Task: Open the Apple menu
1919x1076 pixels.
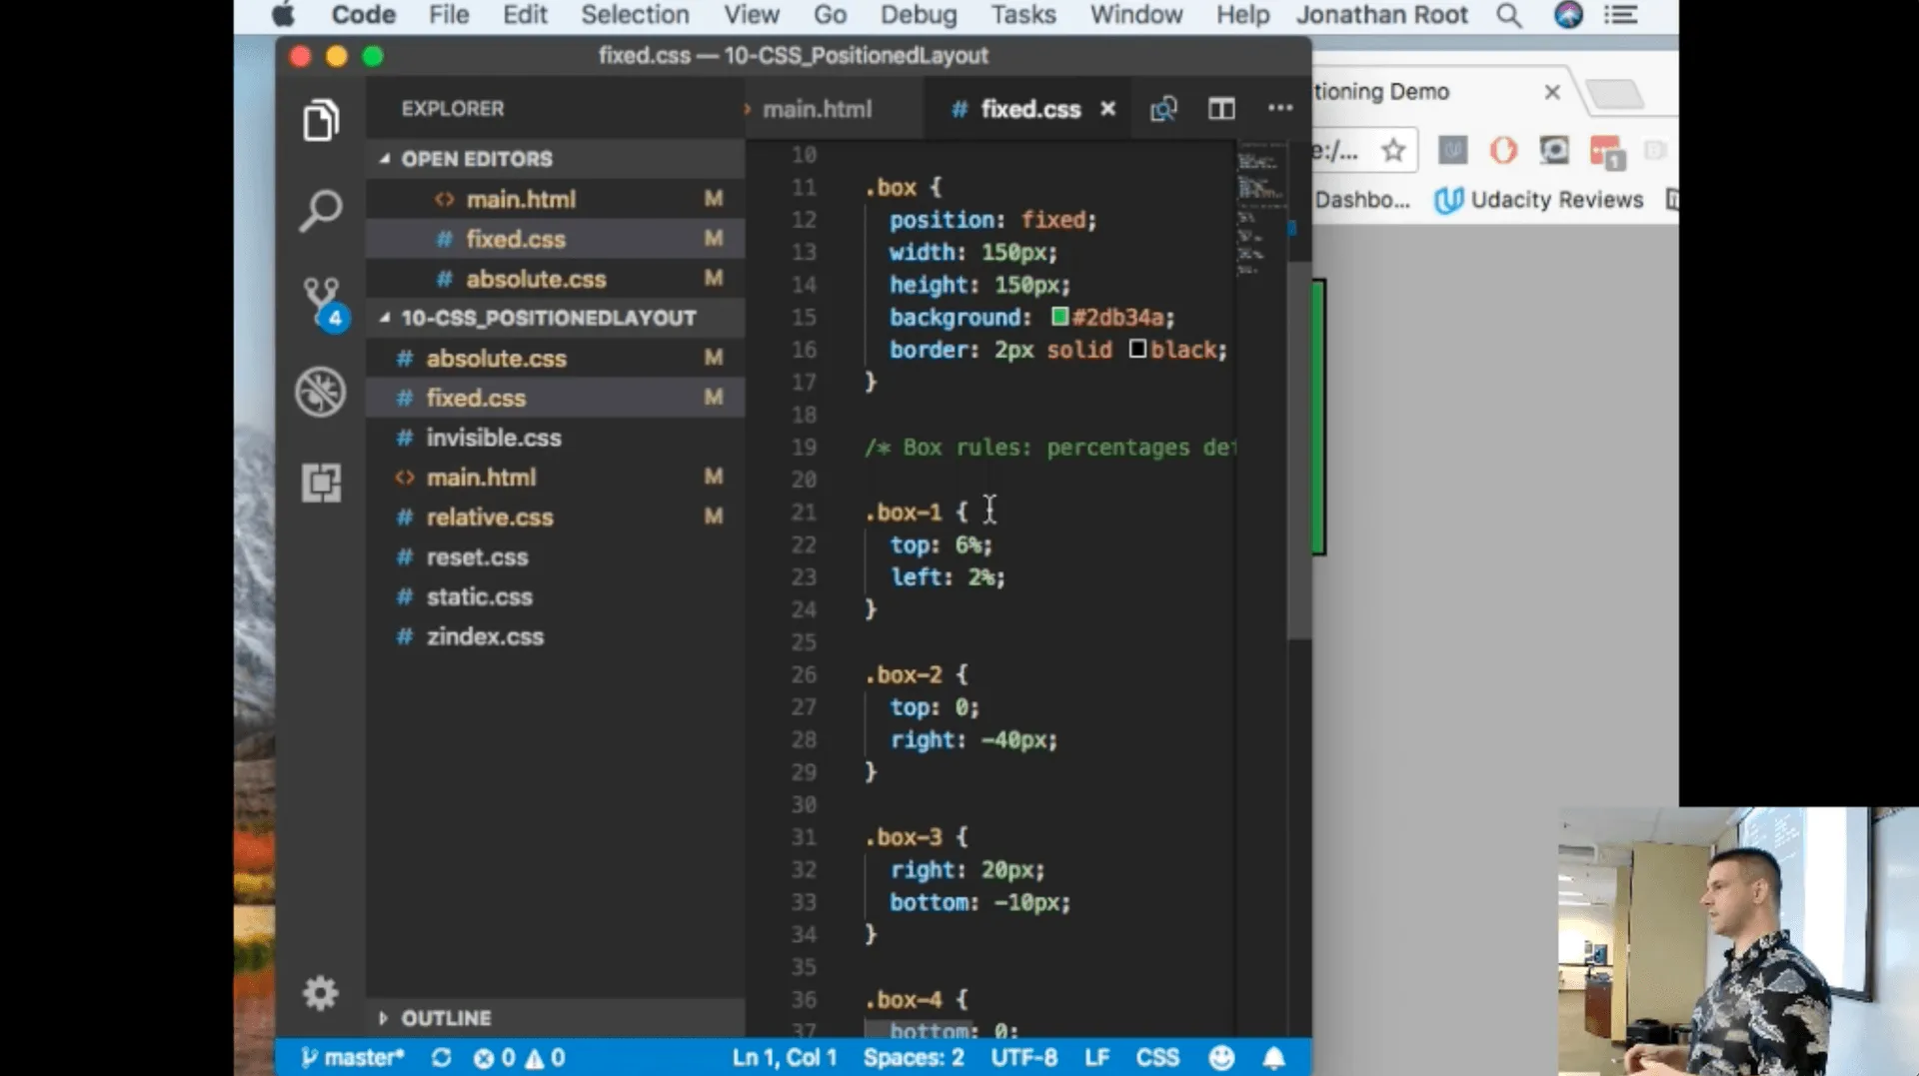Action: click(x=284, y=15)
